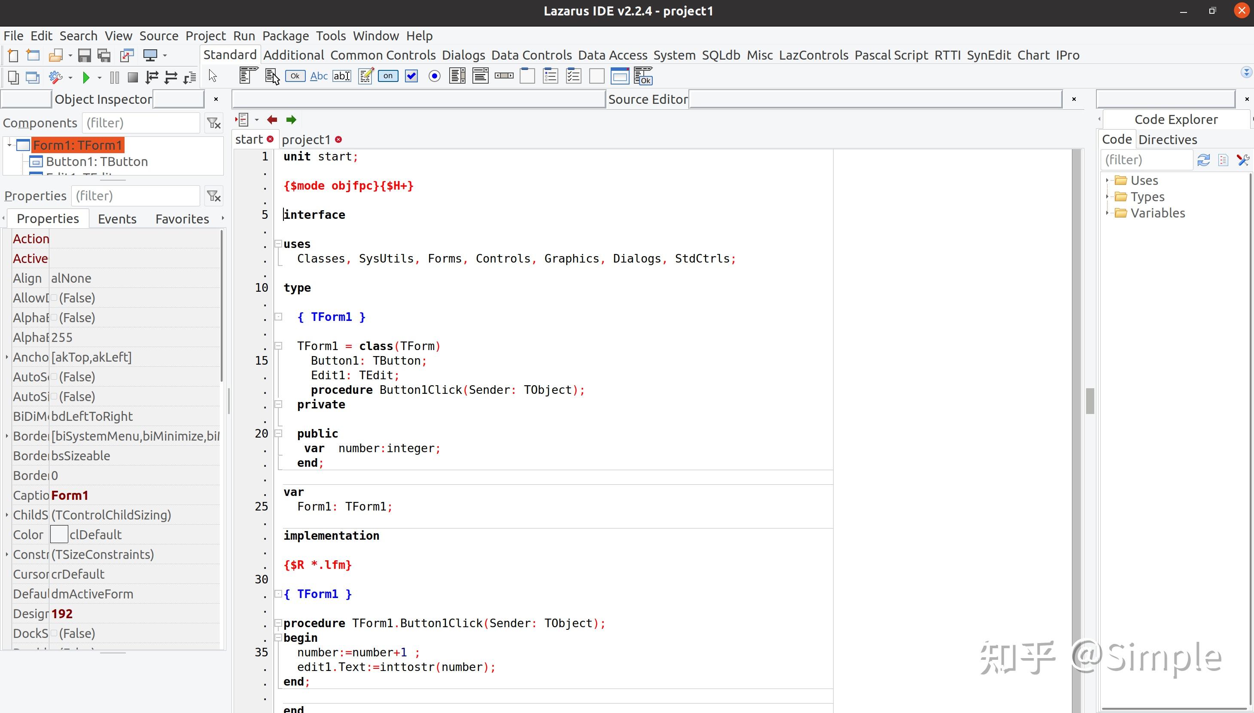This screenshot has height=713, width=1254.
Task: Switch to the Events tab
Action: 117,219
